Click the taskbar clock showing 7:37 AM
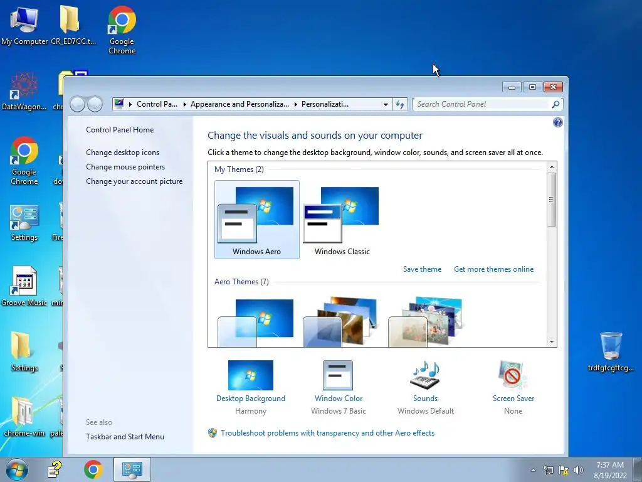The width and height of the screenshot is (642, 482). [x=610, y=470]
